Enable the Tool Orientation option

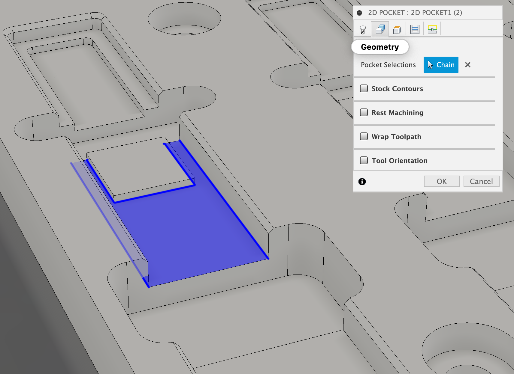tap(364, 160)
